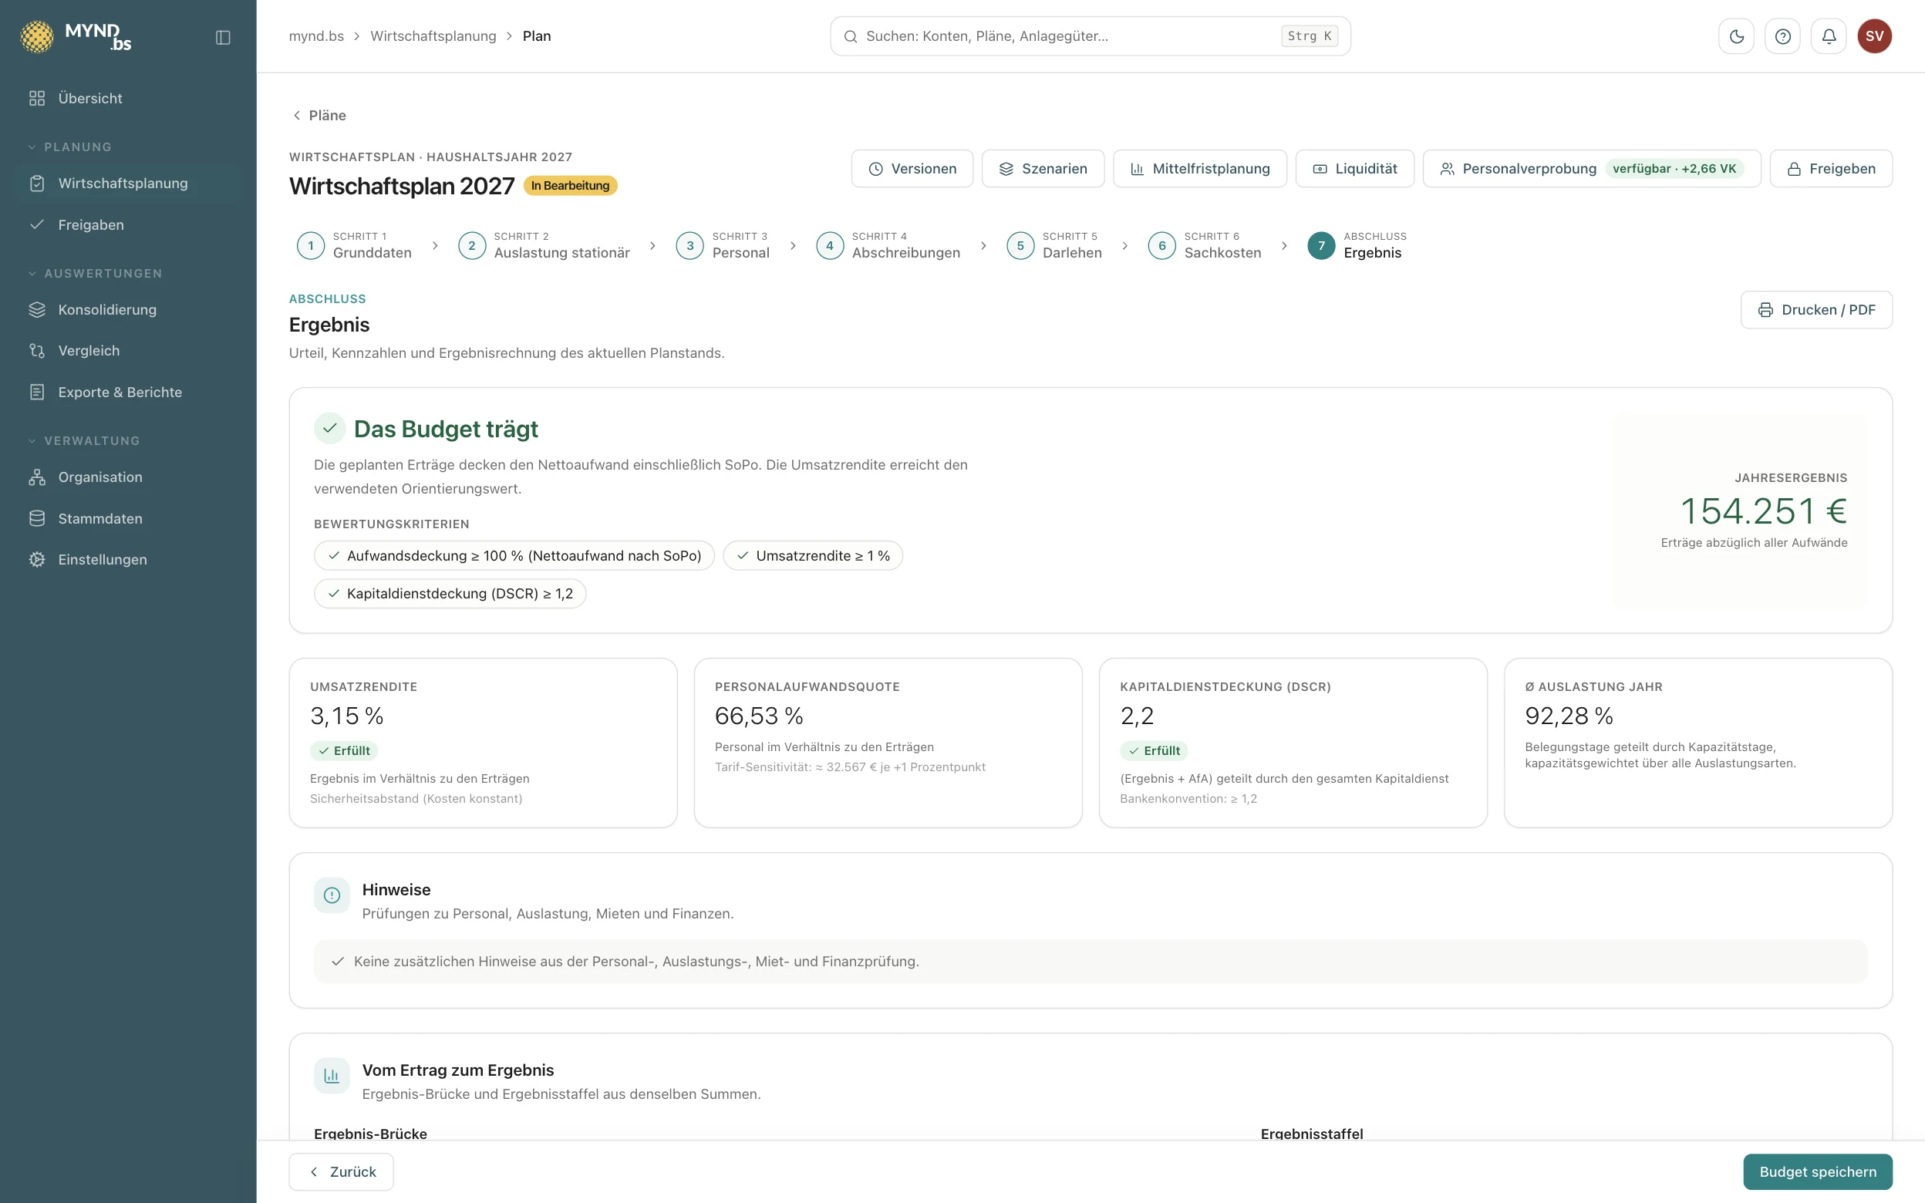Click the Wirtschaftsplanung breadcrumb
Screen dimensions: 1925x1203
click(x=433, y=36)
